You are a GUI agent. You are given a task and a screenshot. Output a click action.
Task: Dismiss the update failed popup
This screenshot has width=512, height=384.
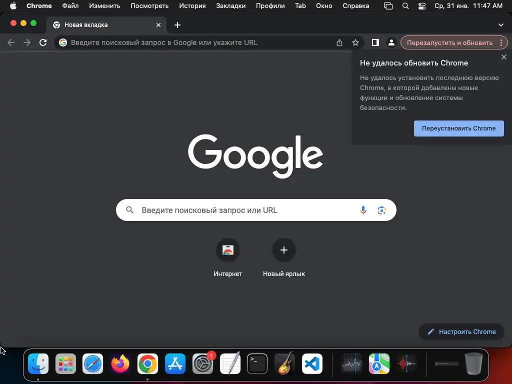[x=504, y=57]
